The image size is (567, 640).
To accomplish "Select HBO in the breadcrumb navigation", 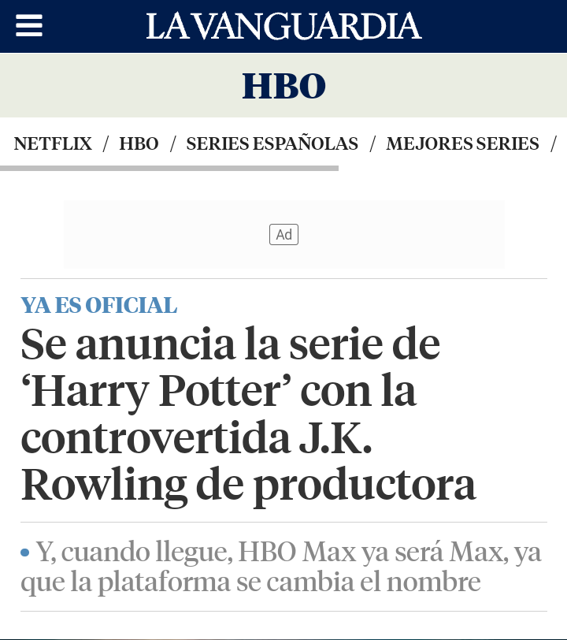I will [x=139, y=143].
